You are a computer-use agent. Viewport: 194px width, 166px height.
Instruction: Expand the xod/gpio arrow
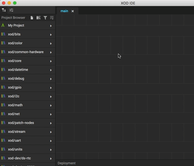(x=51, y=88)
